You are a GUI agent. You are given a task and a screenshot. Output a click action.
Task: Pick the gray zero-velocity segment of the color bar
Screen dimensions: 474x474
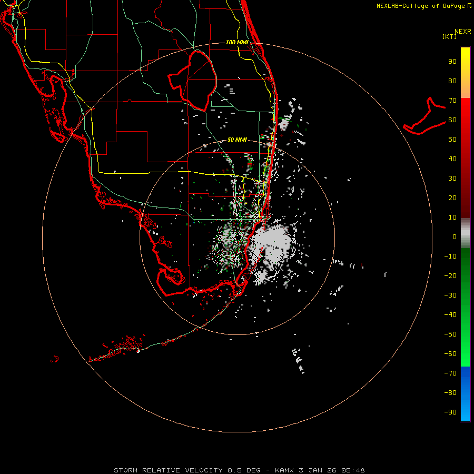point(465,233)
